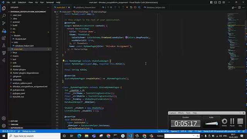Click the errors and warnings status indicator
Image resolution: width=247 pixels, height=139 pixels.
[x=9, y=131]
